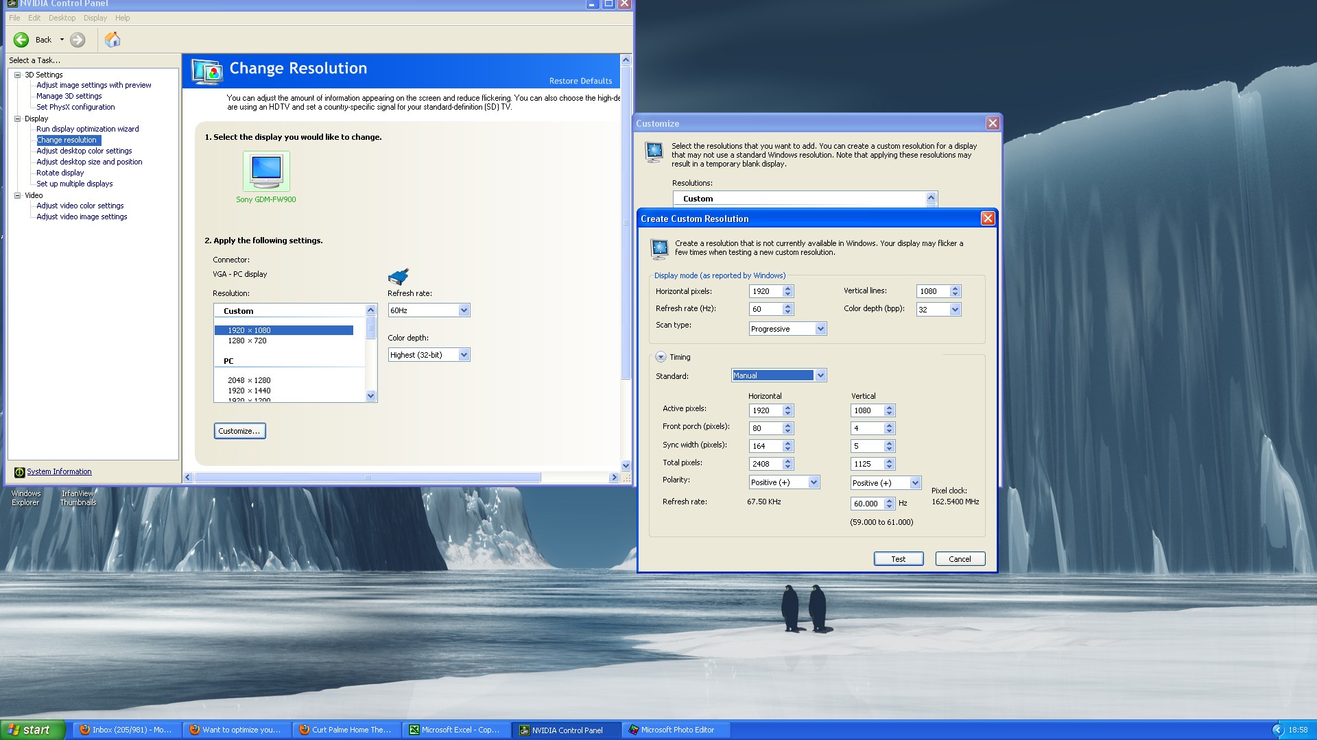
Task: Select Adjust desktop color settings
Action: [x=84, y=151]
